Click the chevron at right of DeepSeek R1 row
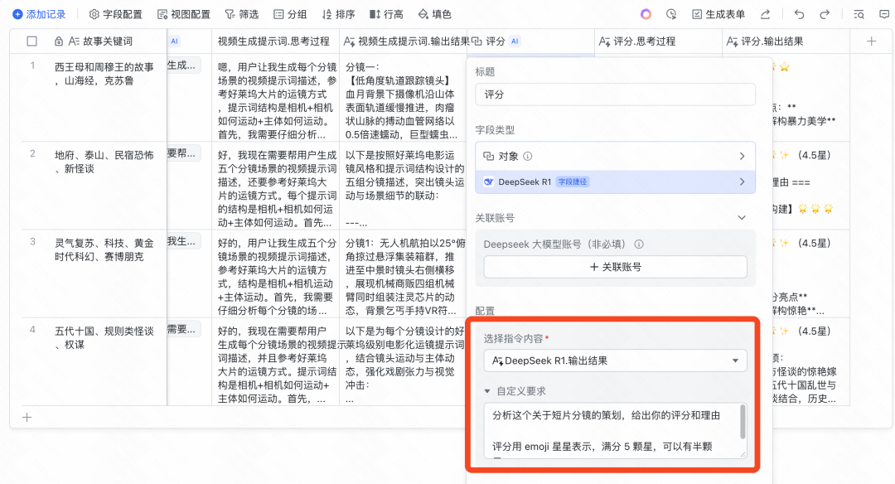 click(742, 181)
